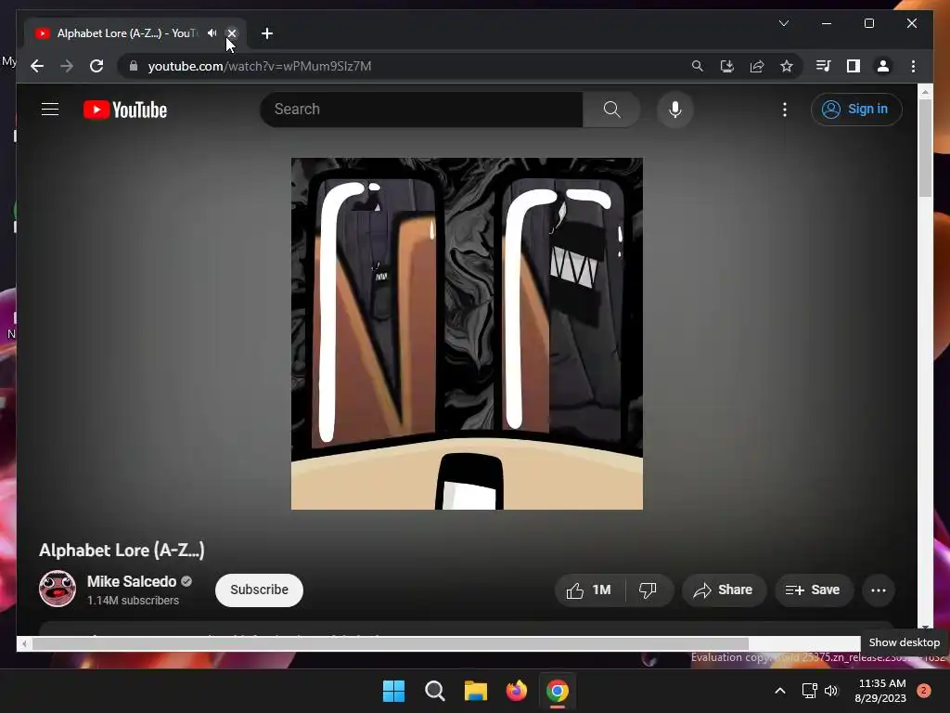The image size is (950, 713).
Task: View site information lock icon
Action: 134,66
